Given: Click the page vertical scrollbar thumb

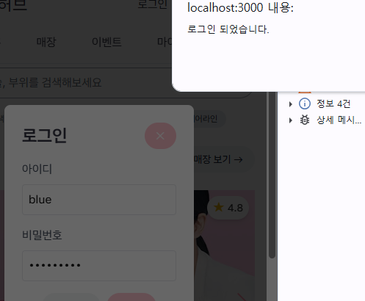Looking at the screenshot, I should [x=272, y=175].
